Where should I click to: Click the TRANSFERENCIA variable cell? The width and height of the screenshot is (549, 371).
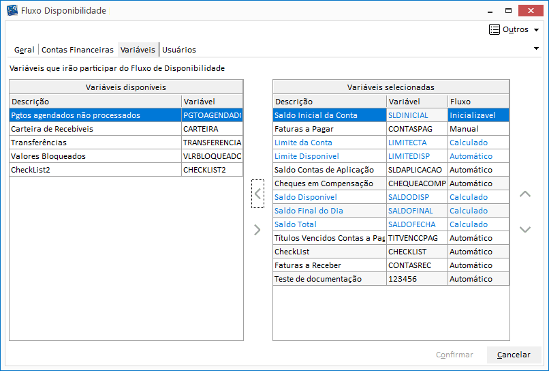point(213,143)
